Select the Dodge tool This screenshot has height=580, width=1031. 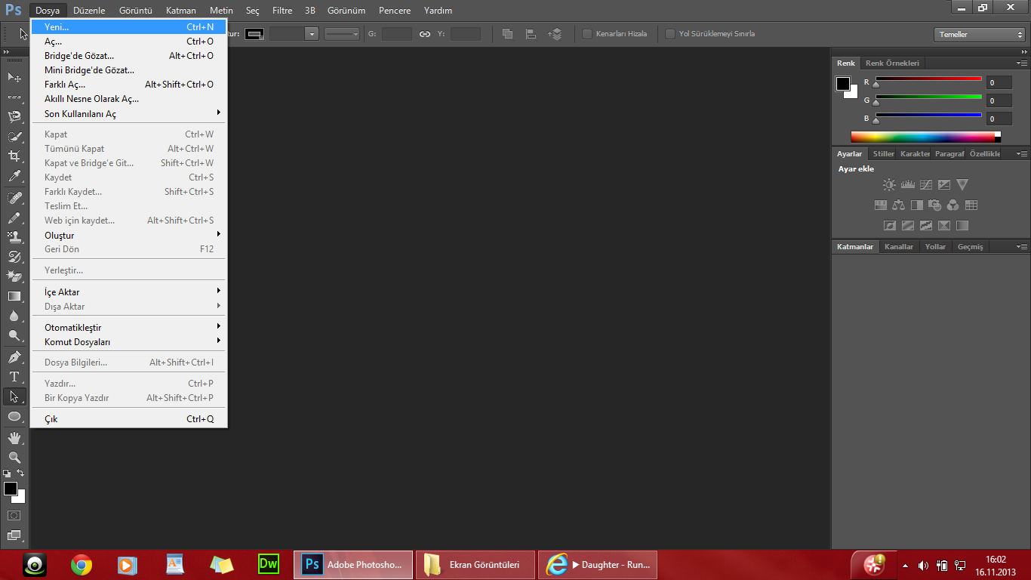point(14,335)
